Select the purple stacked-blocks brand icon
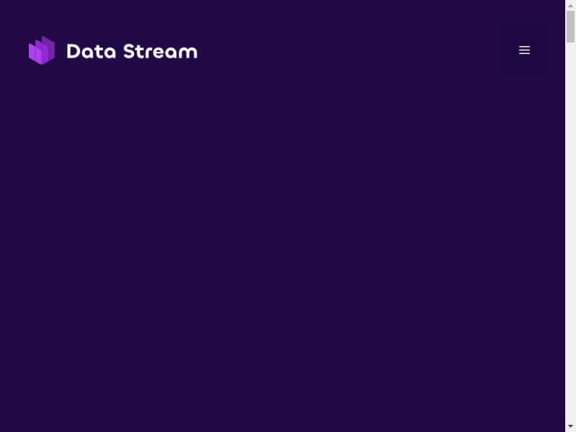The height and width of the screenshot is (432, 576). [42, 50]
